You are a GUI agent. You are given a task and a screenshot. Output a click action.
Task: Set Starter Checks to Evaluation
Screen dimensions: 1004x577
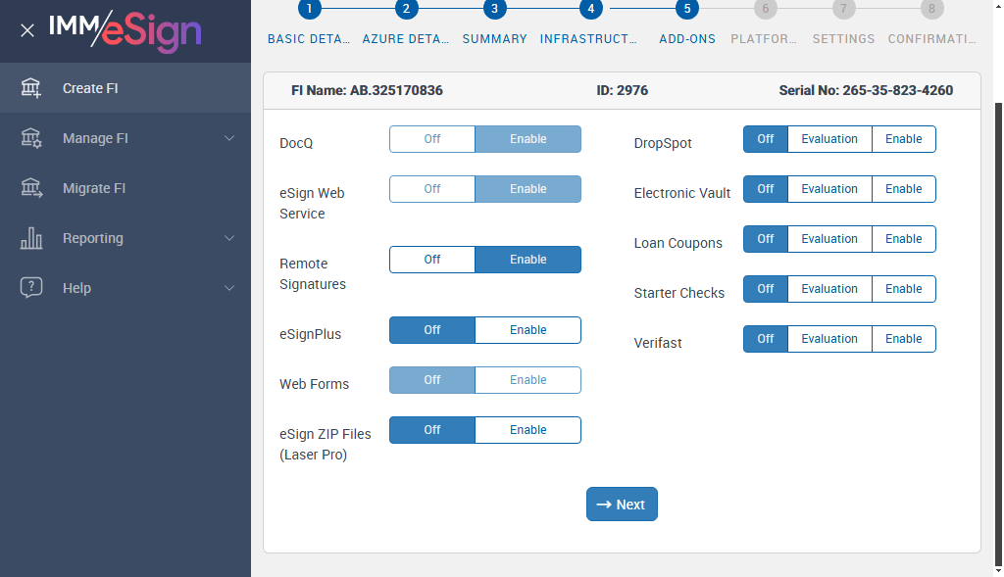click(829, 288)
